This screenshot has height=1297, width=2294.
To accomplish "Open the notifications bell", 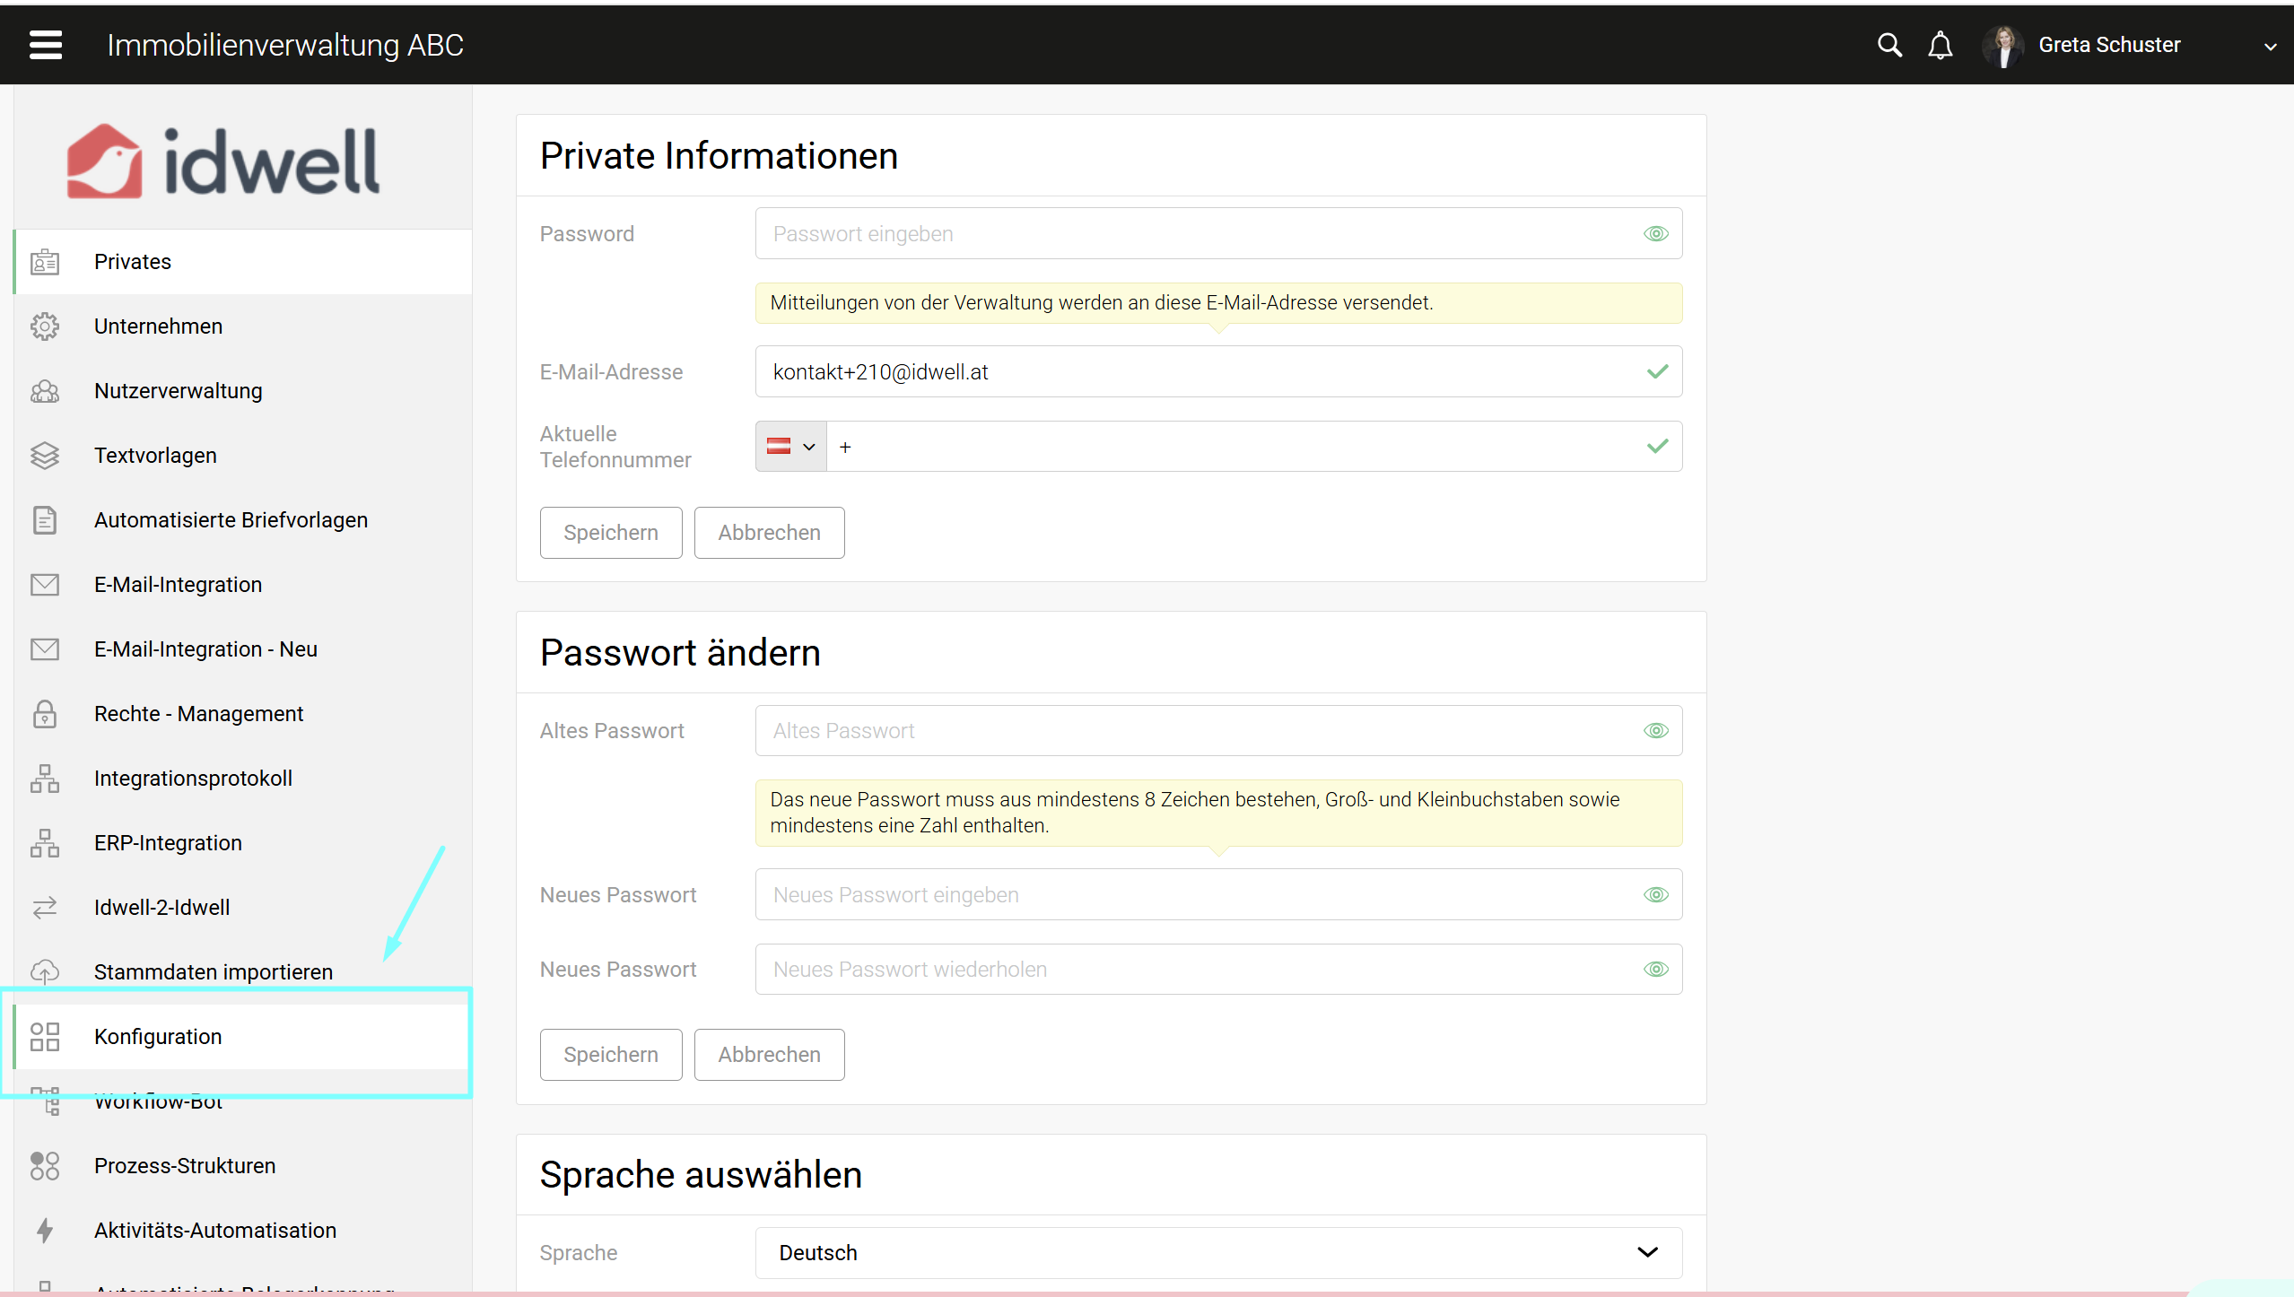I will pyautogui.click(x=1940, y=45).
